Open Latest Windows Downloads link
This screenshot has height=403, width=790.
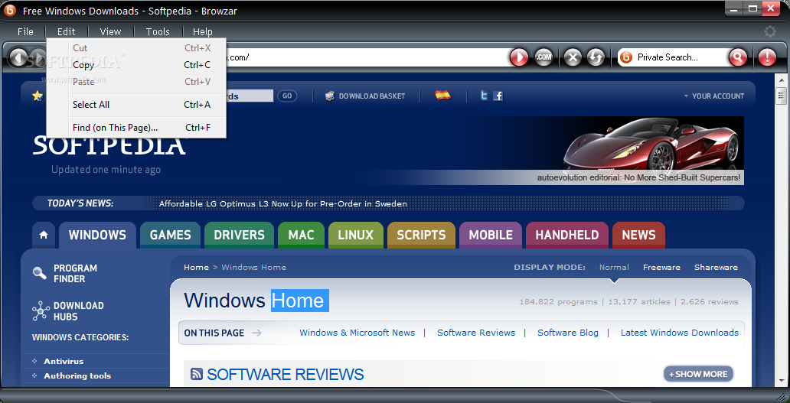680,333
